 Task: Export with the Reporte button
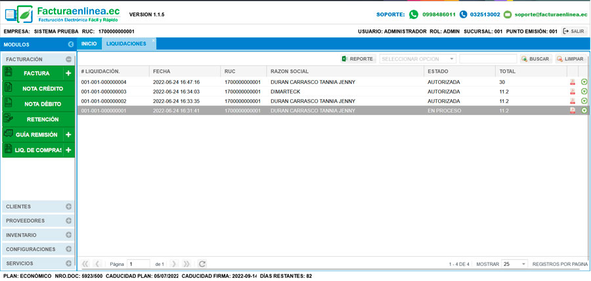[357, 59]
